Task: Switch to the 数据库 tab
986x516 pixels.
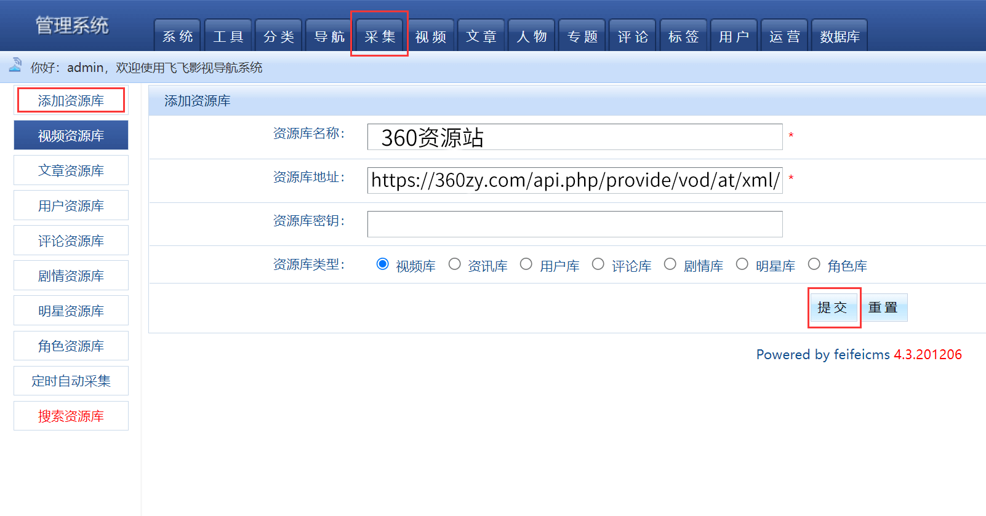Action: pyautogui.click(x=840, y=36)
